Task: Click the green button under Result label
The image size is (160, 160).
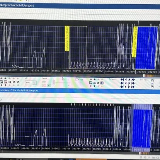Action: (49, 85)
